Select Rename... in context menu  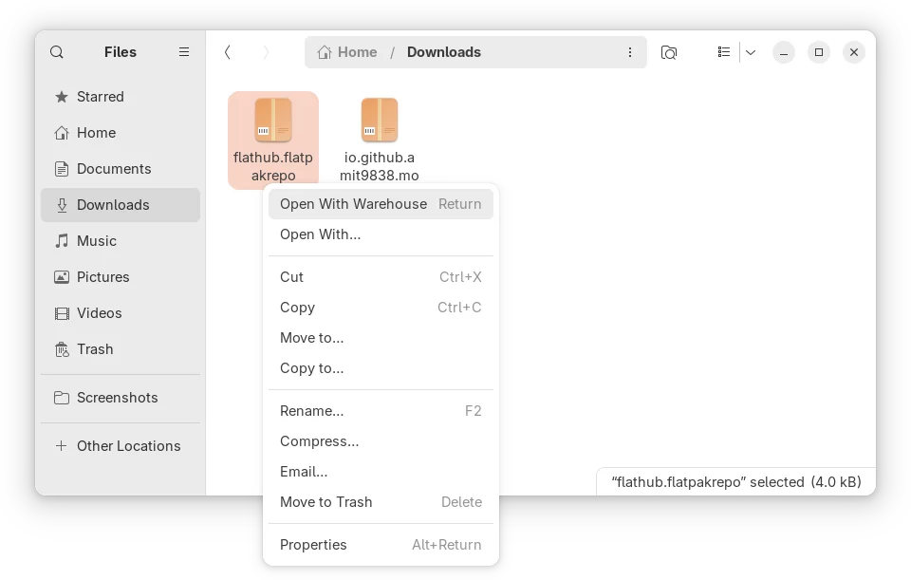(x=381, y=411)
